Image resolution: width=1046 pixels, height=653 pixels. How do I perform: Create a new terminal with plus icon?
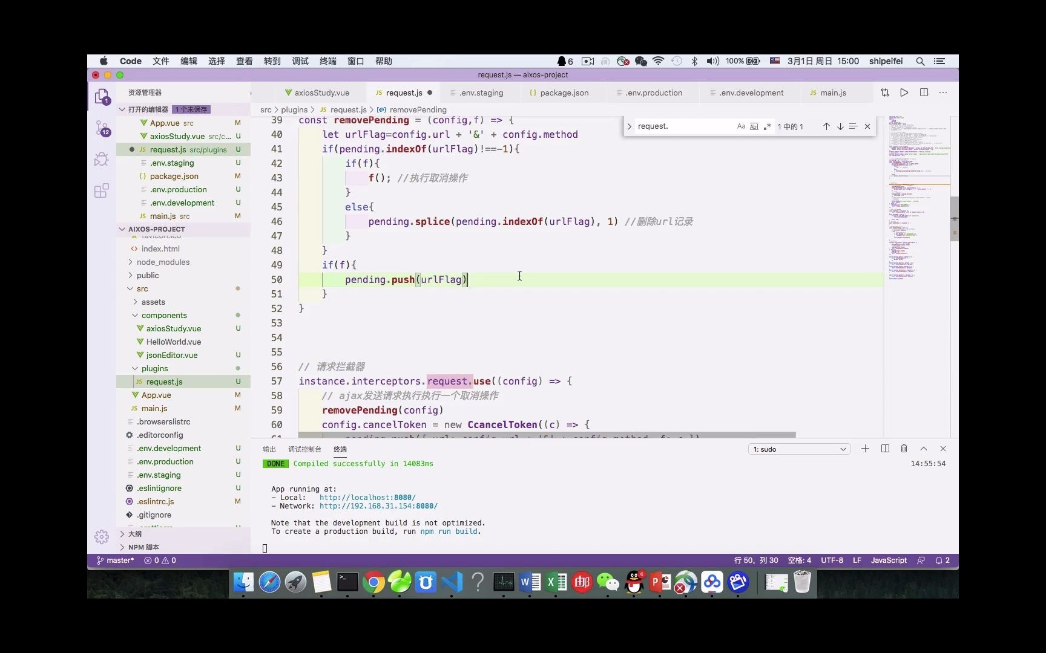point(865,449)
